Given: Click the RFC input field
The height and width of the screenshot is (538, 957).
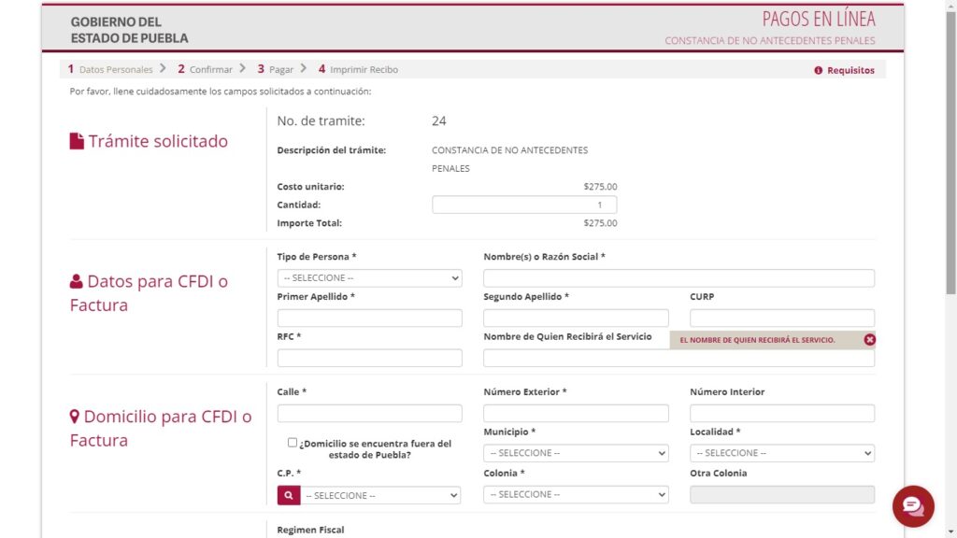Looking at the screenshot, I should [369, 358].
